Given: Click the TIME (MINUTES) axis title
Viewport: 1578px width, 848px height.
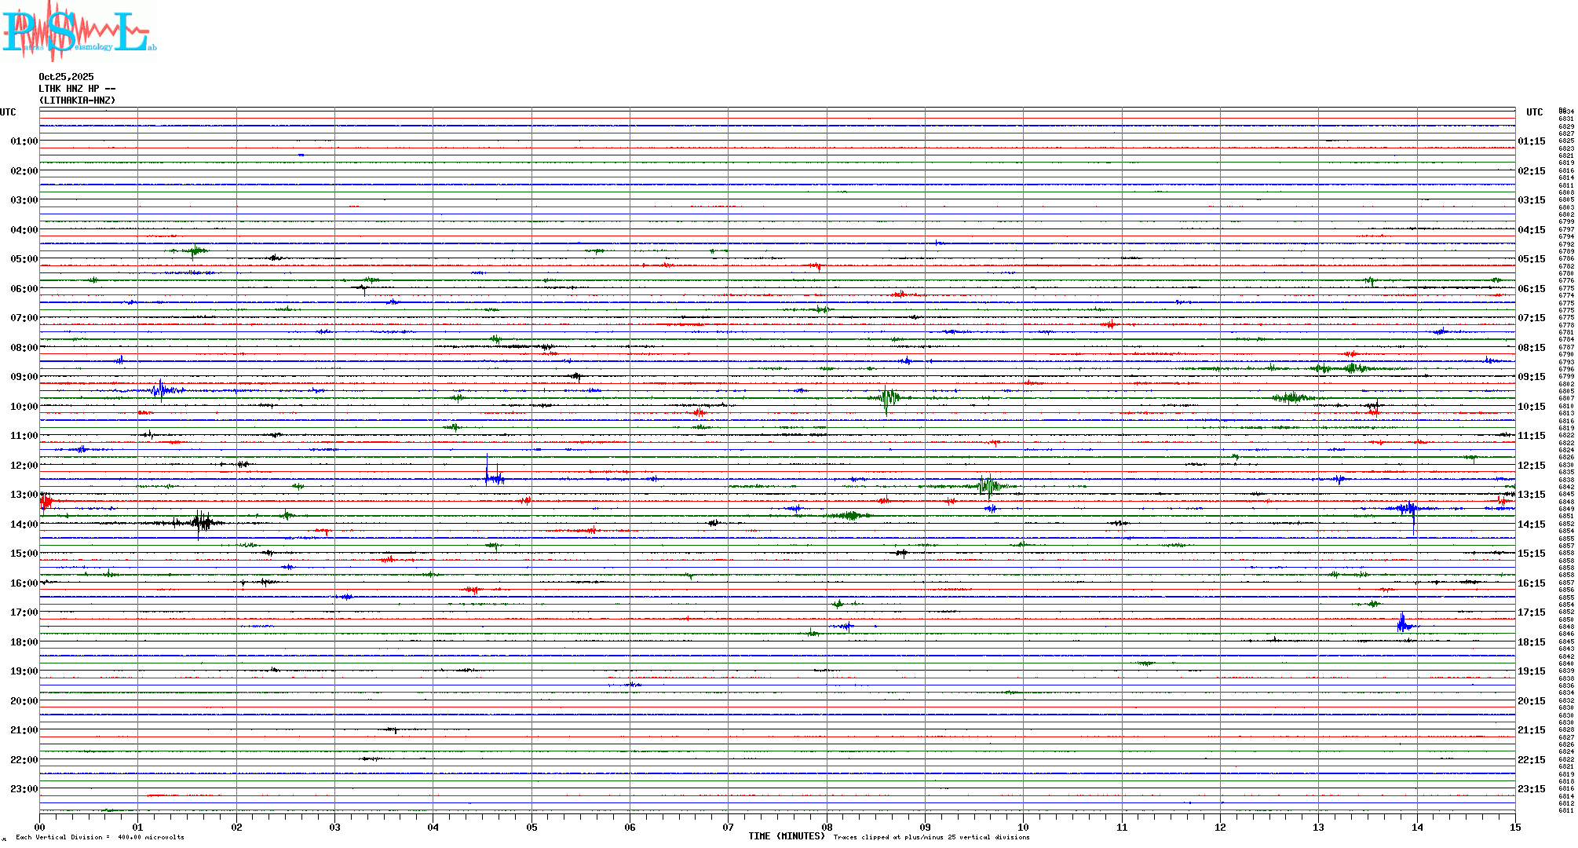Looking at the screenshot, I should (786, 836).
